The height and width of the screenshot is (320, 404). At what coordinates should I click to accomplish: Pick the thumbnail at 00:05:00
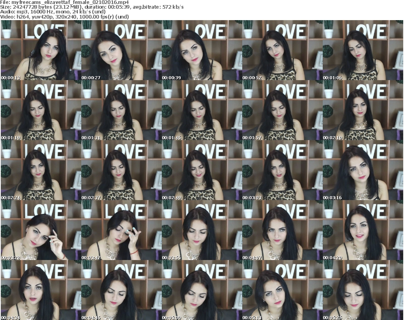(202, 290)
